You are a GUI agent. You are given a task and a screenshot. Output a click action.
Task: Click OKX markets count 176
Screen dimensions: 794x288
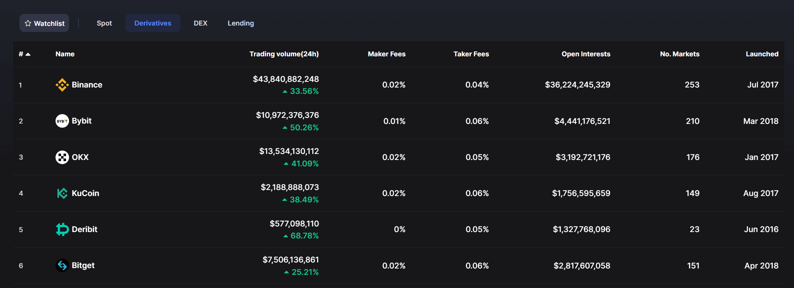click(x=693, y=157)
